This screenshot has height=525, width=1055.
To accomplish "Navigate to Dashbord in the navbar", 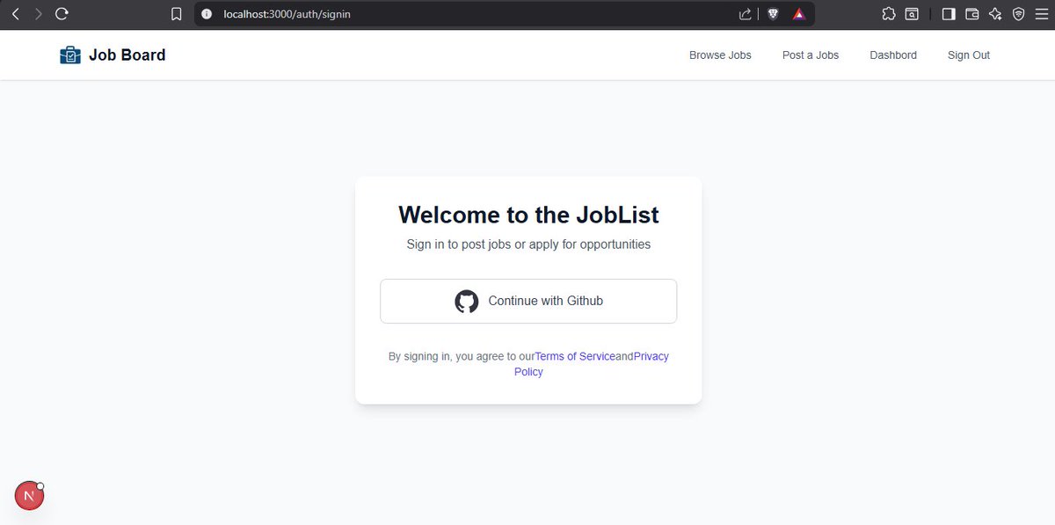I will [x=893, y=55].
